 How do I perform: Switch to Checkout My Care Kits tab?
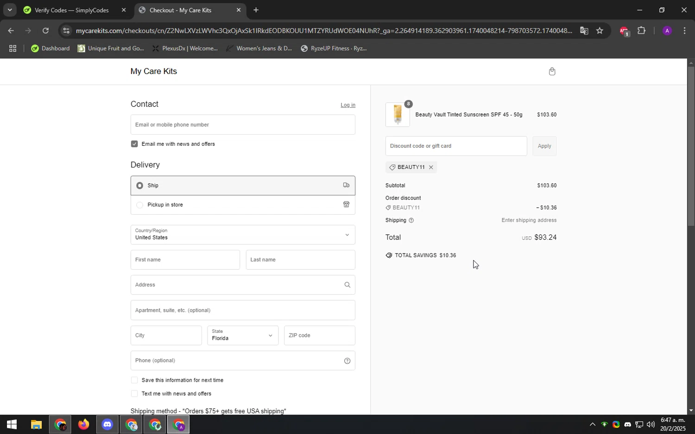[181, 10]
